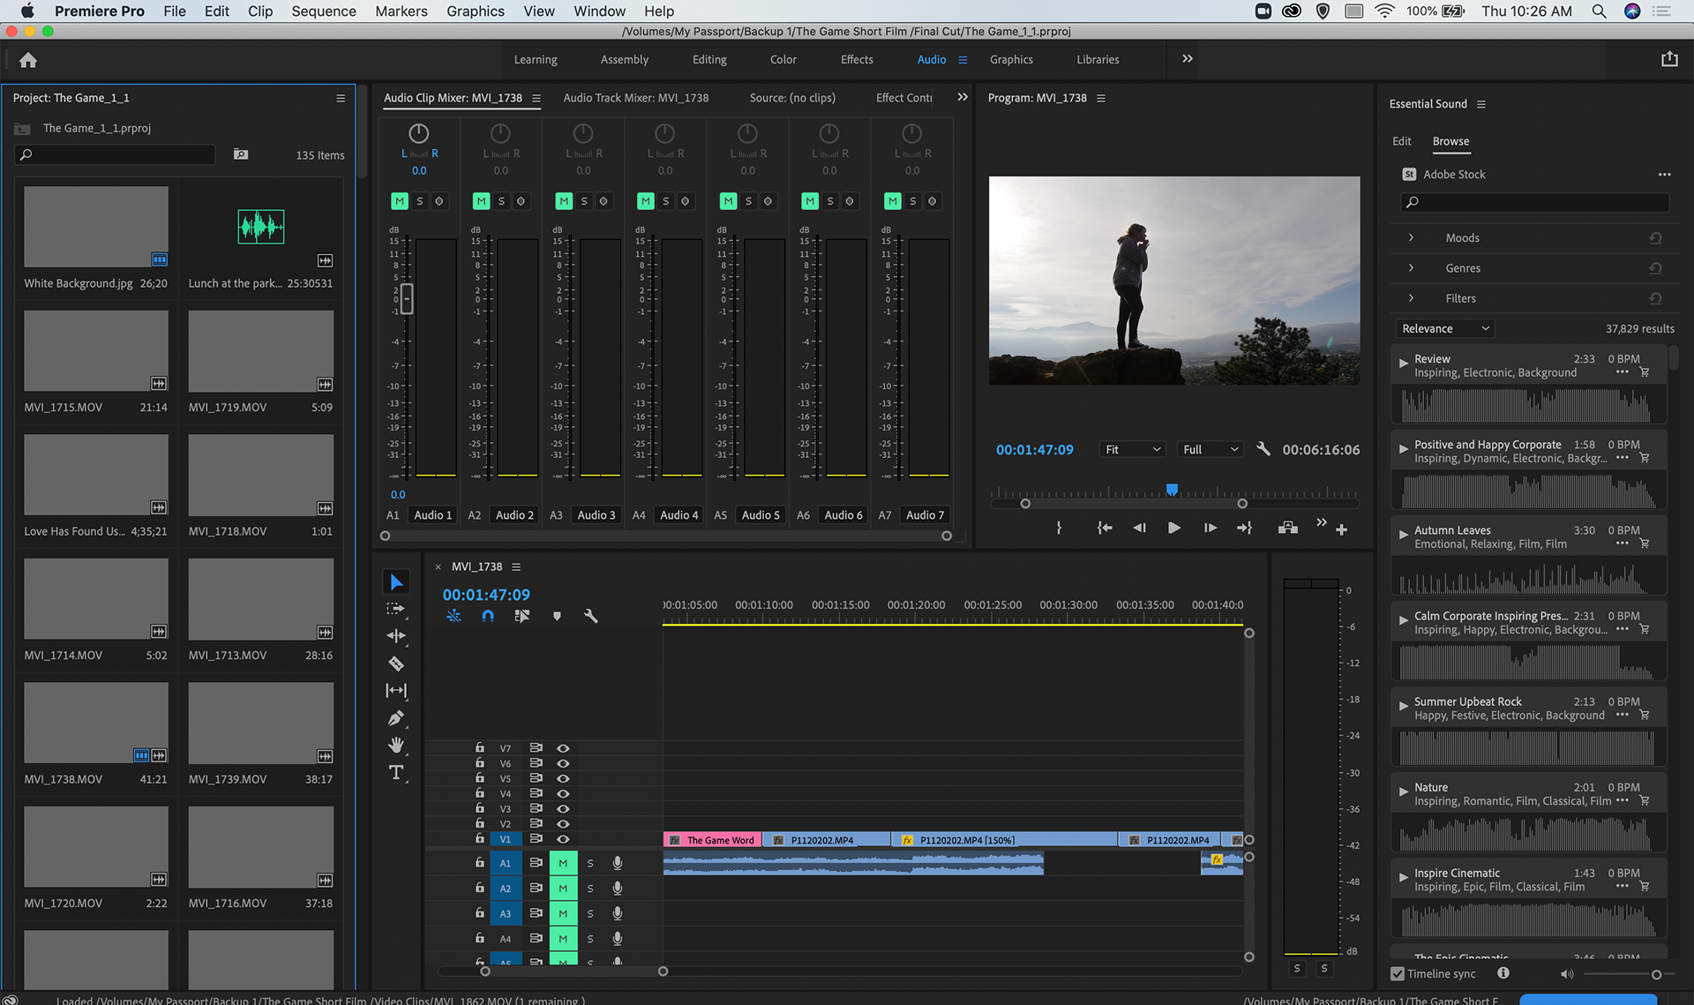Click the Add Marker icon in timeline
The height and width of the screenshot is (1005, 1694).
(x=557, y=616)
